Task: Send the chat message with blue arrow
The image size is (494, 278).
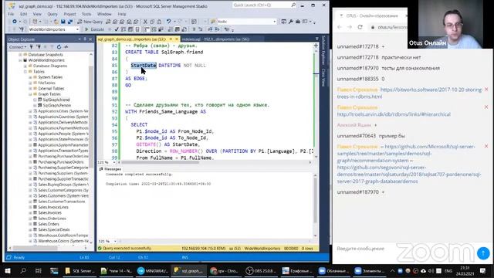Action: point(483,253)
